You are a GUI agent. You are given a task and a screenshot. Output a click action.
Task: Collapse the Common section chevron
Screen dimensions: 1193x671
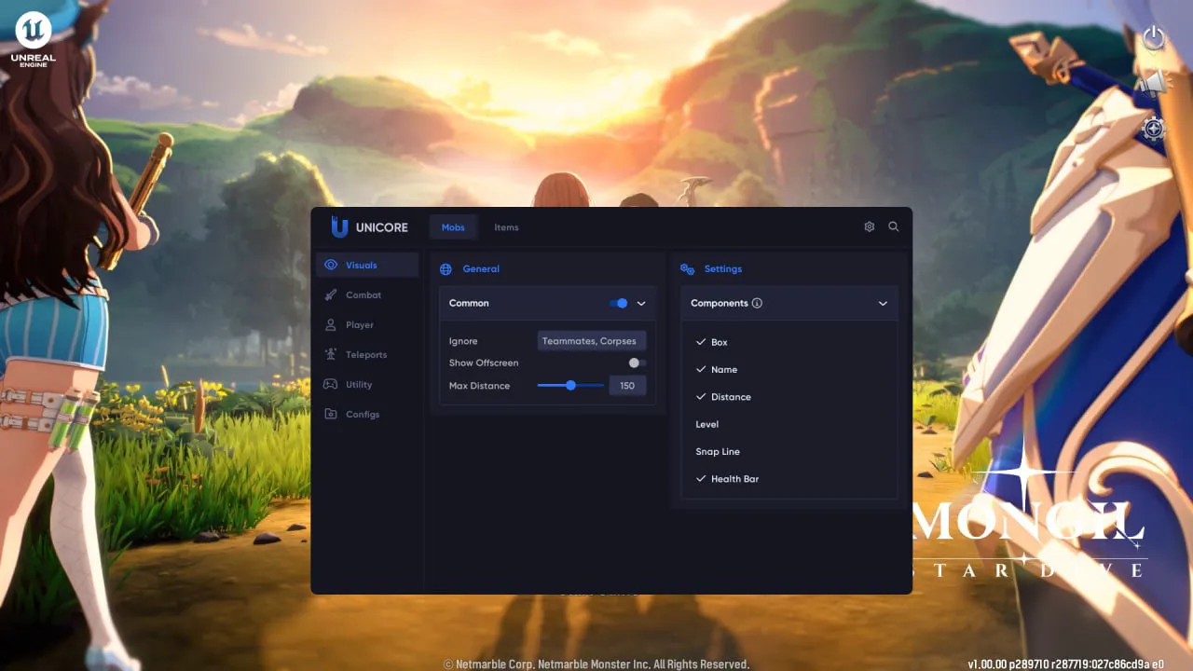click(641, 303)
